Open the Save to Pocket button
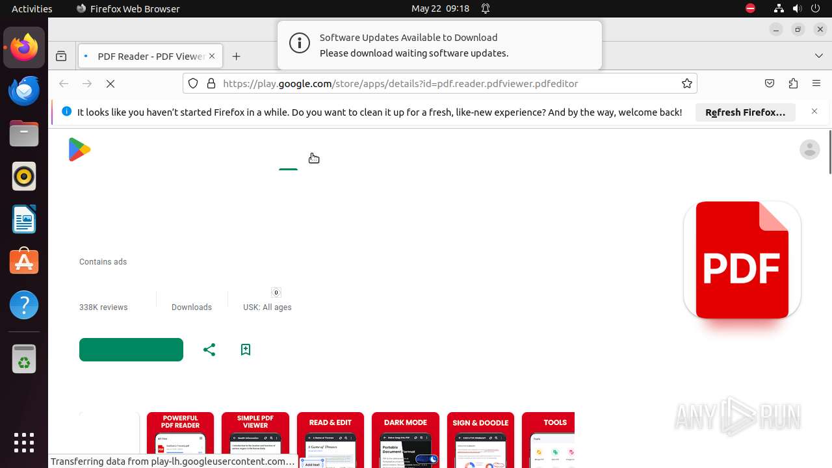 770,83
